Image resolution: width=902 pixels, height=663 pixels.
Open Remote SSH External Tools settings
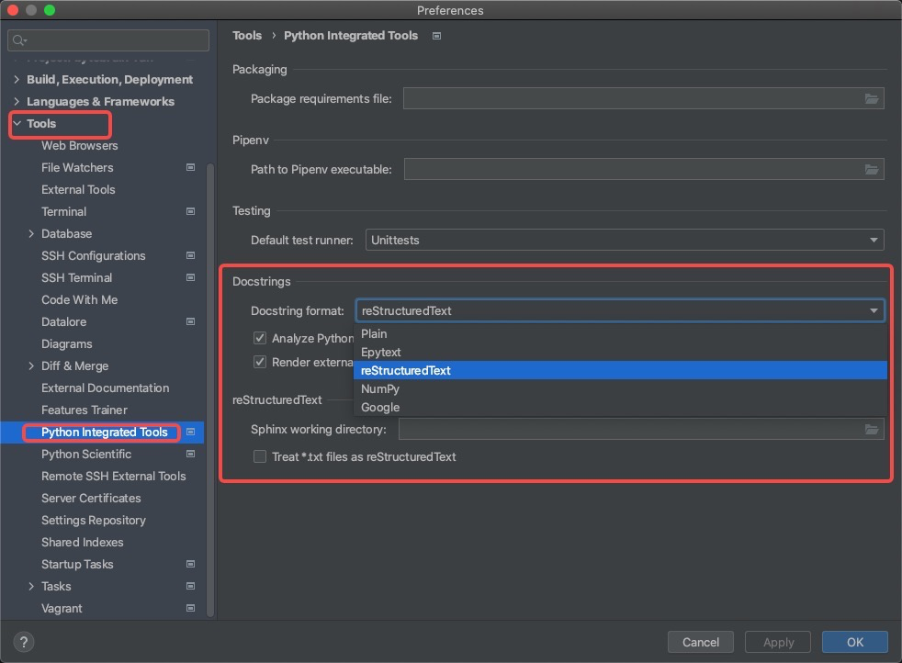click(113, 476)
